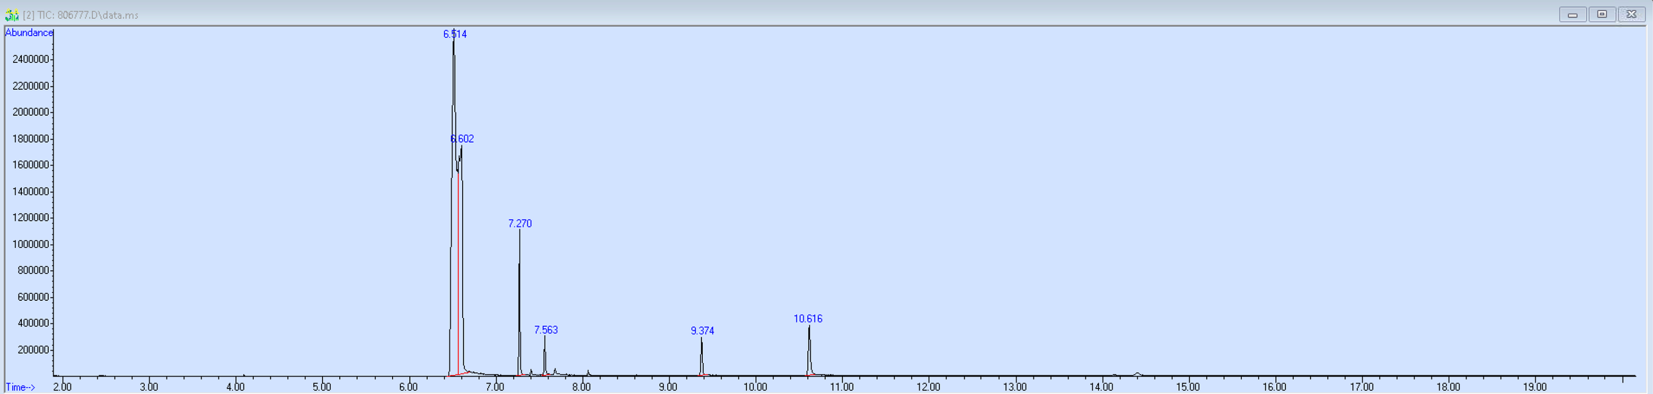Click the 10.00 time axis value
The width and height of the screenshot is (1653, 394).
pos(755,387)
